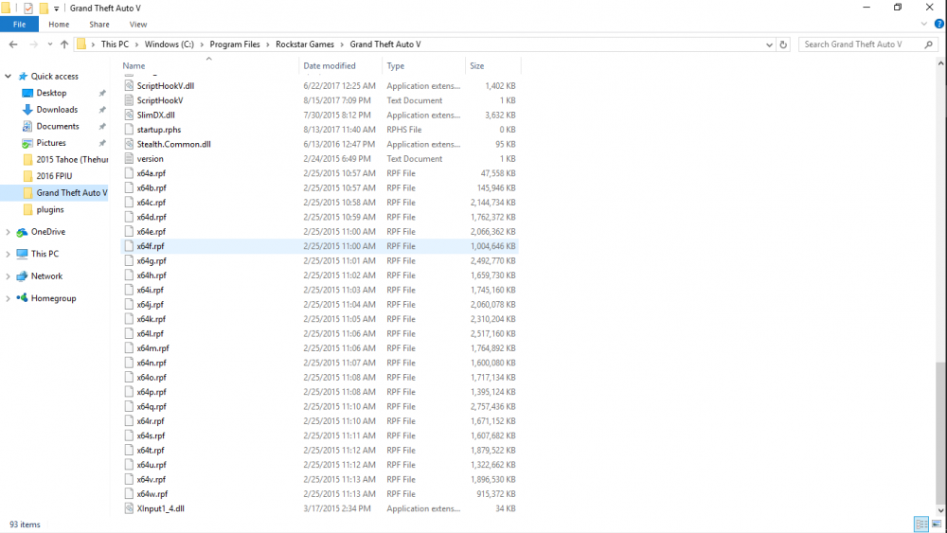The width and height of the screenshot is (947, 533).
Task: Select the x64c.rpf file name
Action: pos(151,203)
